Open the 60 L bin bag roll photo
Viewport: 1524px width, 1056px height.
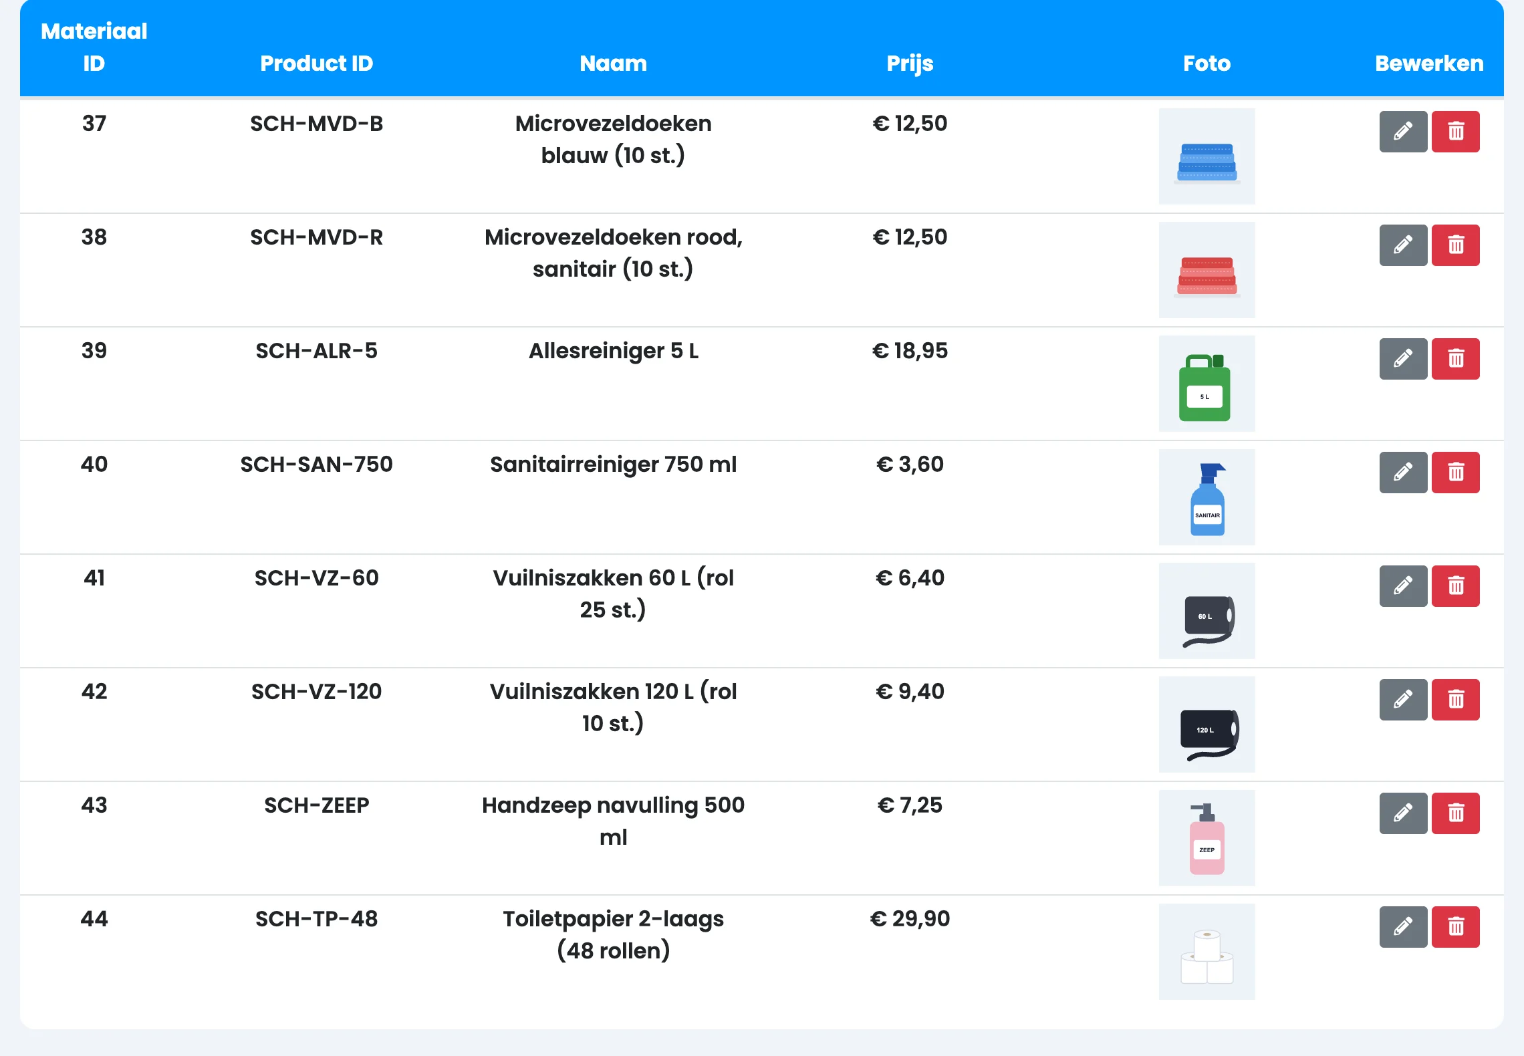click(x=1206, y=611)
